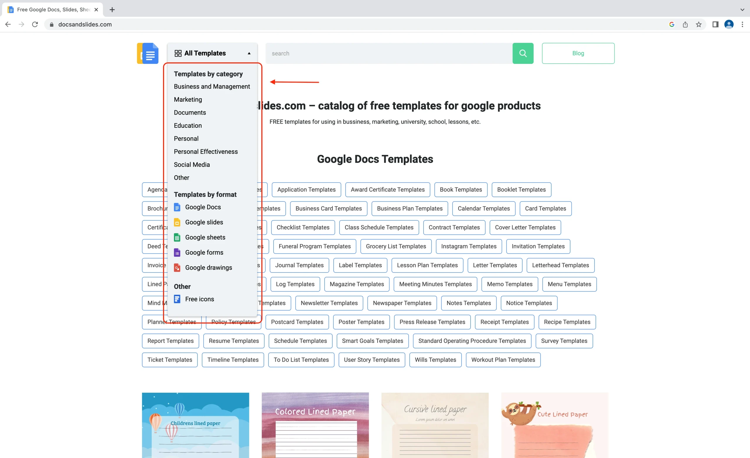Expand Templates by category section
The height and width of the screenshot is (458, 750).
208,74
